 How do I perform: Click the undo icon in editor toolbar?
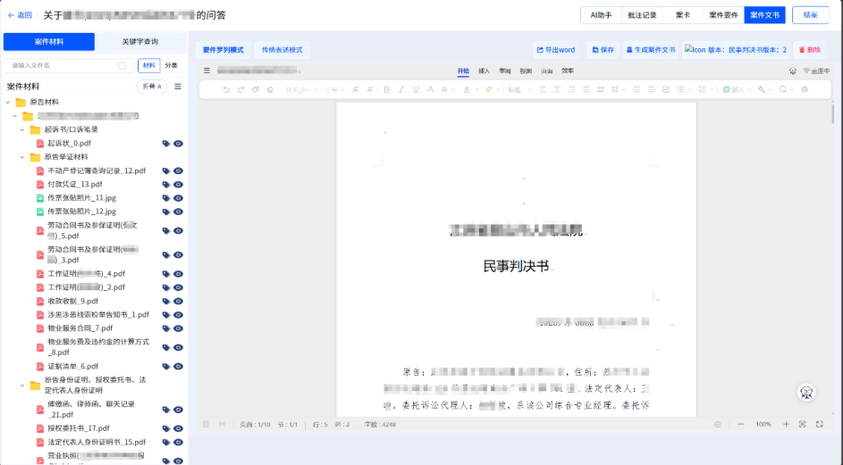click(226, 89)
